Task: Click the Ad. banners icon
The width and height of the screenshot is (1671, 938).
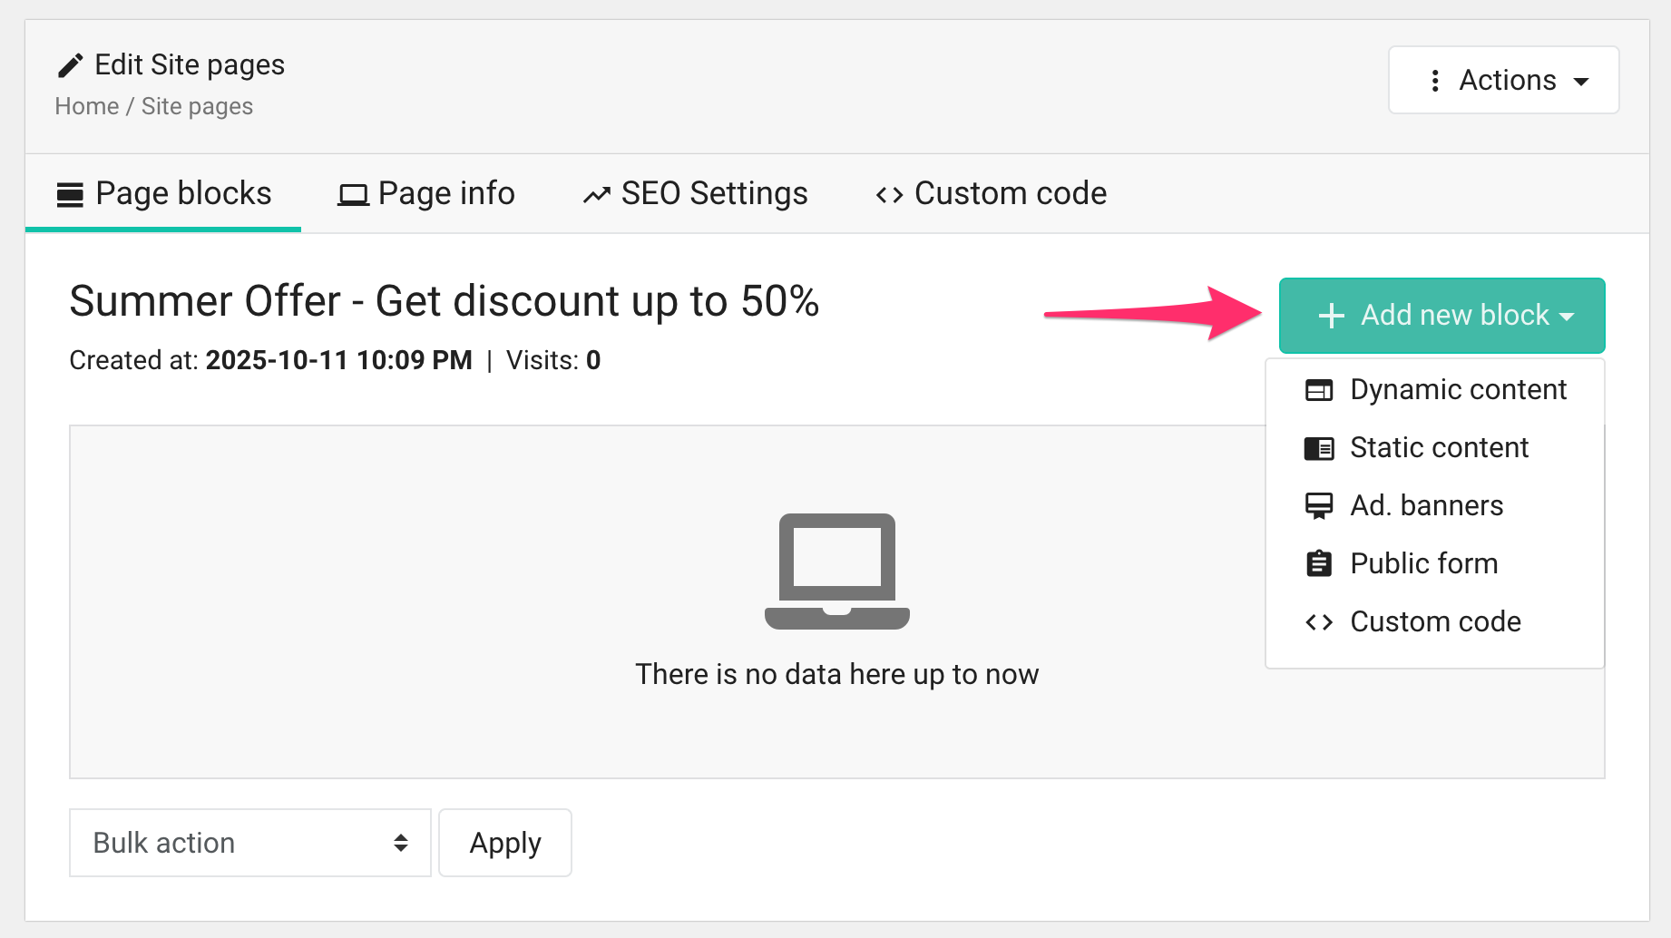Action: [1319, 506]
